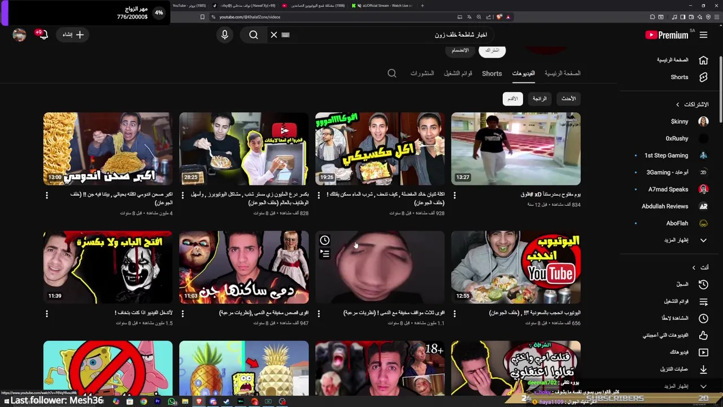723x407 pixels.
Task: Click the browser address bar URL
Action: click(x=250, y=17)
